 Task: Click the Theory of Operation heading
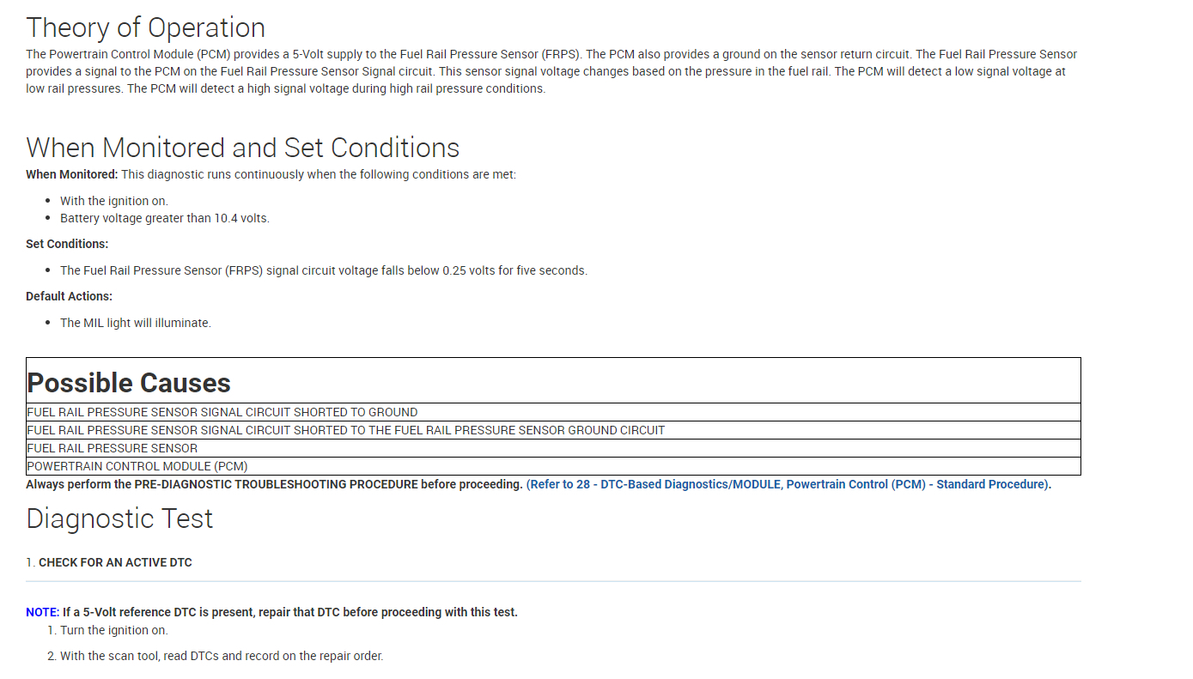(145, 27)
